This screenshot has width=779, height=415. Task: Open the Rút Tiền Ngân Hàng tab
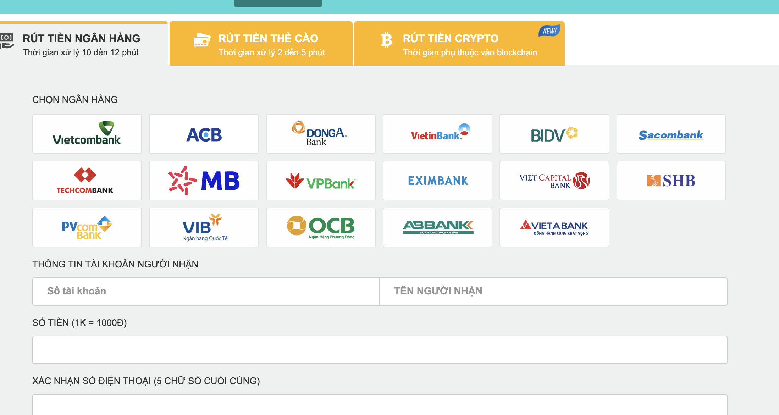click(82, 44)
